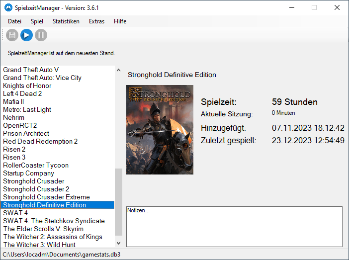Click the Stronghold Definitive Edition cover image
The height and width of the screenshot is (260, 349).
click(x=160, y=130)
